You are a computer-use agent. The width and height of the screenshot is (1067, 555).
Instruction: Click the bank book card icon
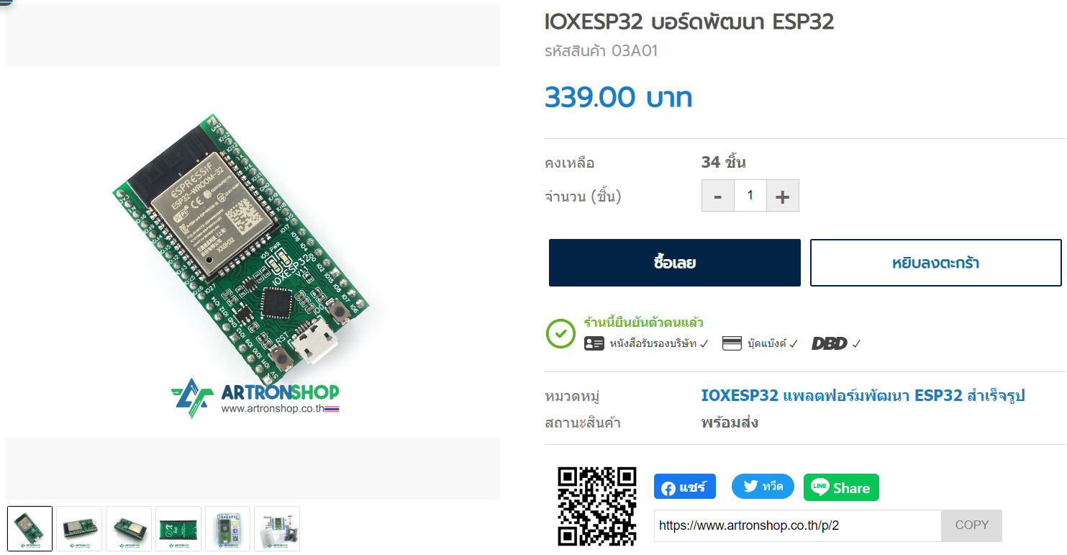(x=732, y=343)
